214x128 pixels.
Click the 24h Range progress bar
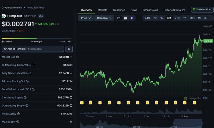[x=37, y=38]
